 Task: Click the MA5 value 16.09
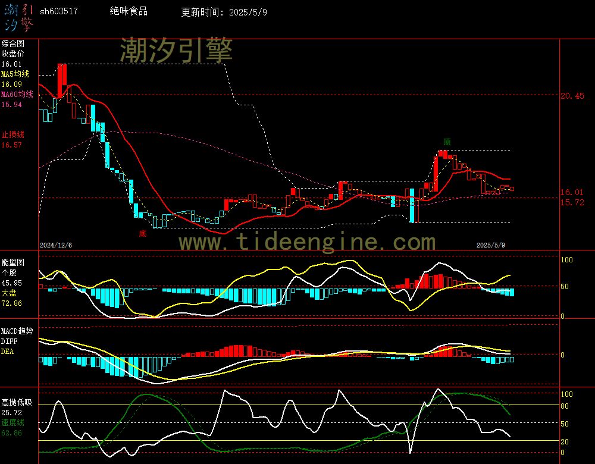[x=12, y=84]
